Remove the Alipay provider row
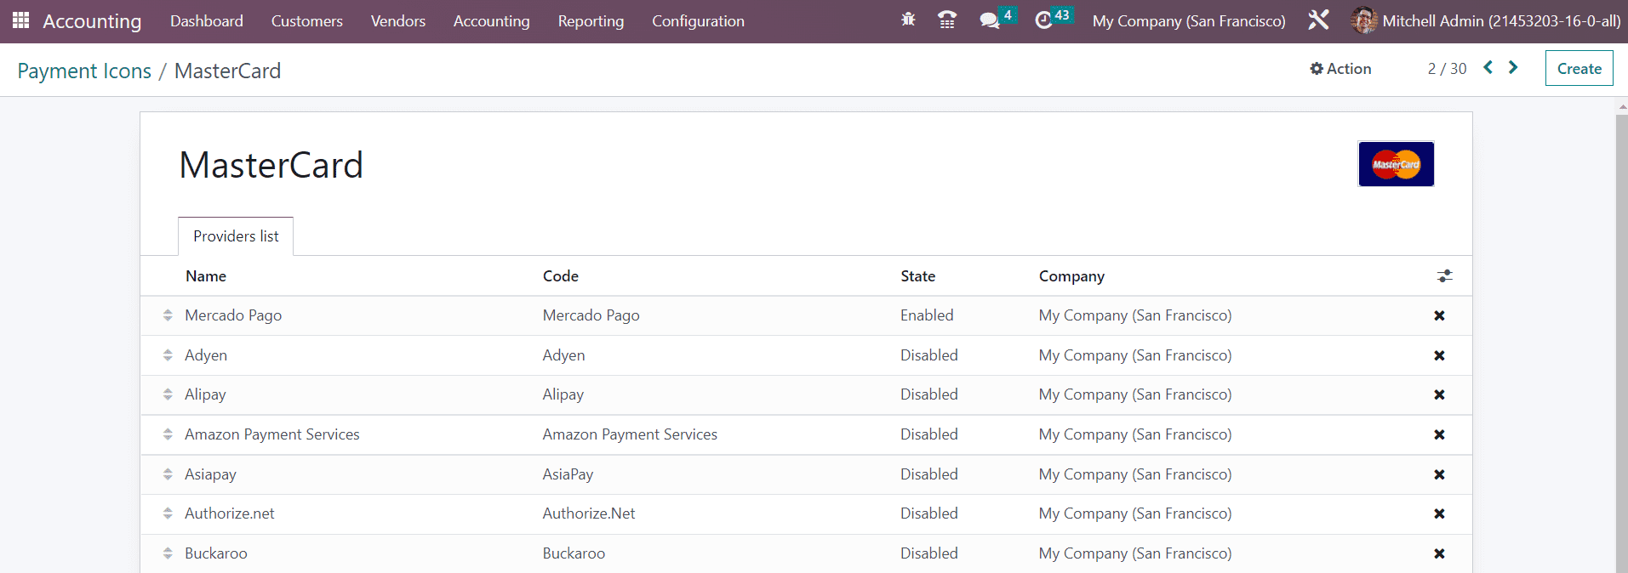Screen dimensions: 1628x573 1439,394
